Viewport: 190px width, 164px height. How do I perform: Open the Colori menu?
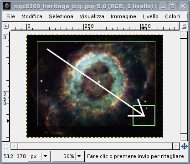(x=172, y=16)
